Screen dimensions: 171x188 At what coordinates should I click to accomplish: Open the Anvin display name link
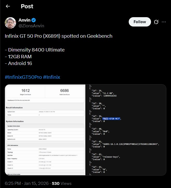(24, 20)
